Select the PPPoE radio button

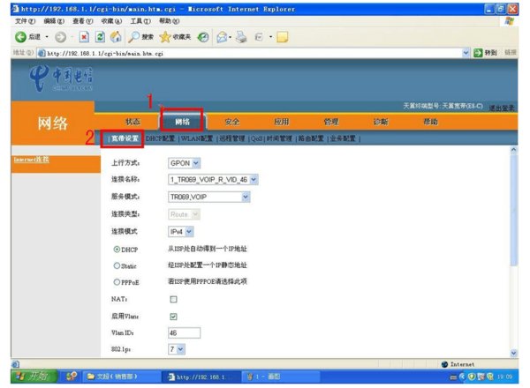point(117,281)
